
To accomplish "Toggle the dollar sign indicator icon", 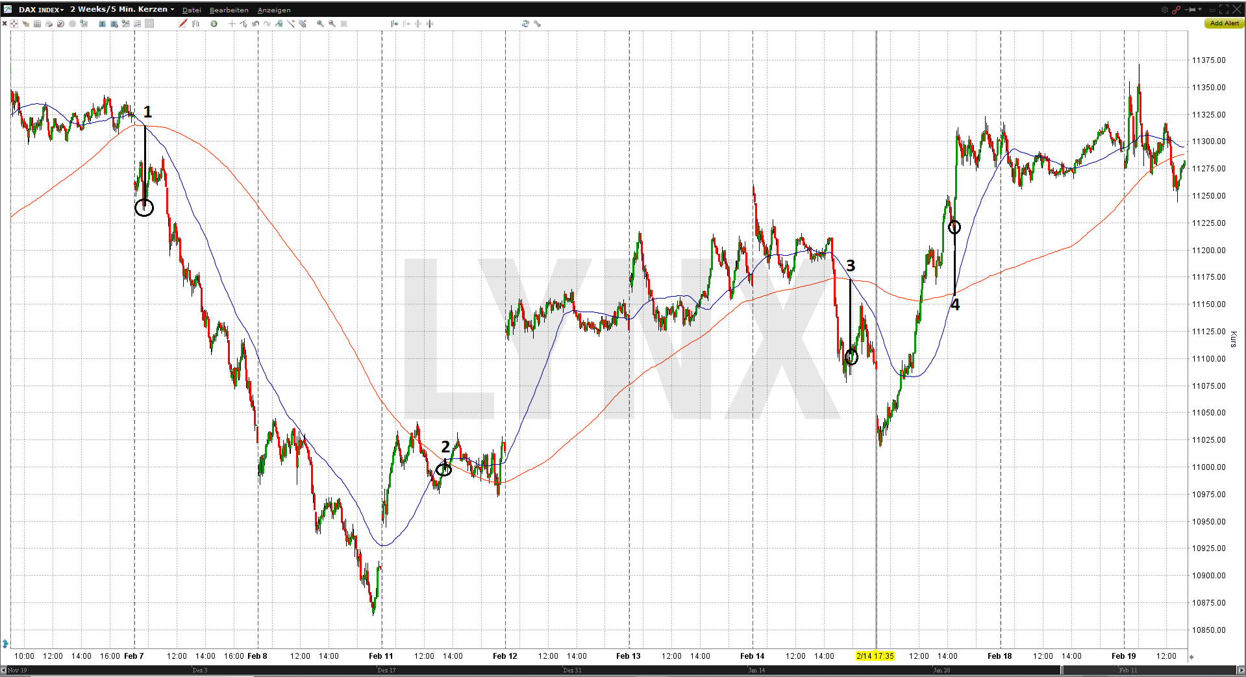I will tap(214, 23).
